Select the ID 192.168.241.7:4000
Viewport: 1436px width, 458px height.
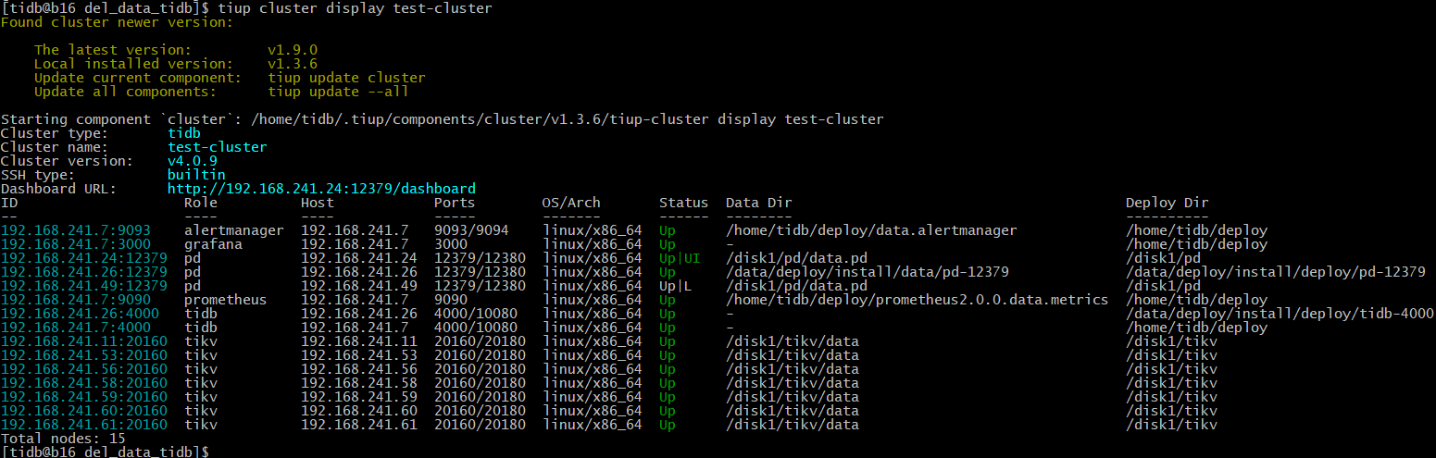[x=76, y=328]
